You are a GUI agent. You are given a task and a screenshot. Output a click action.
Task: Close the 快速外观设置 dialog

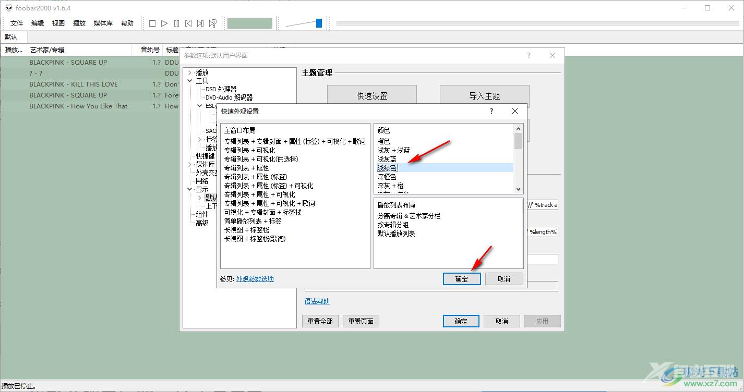(515, 111)
